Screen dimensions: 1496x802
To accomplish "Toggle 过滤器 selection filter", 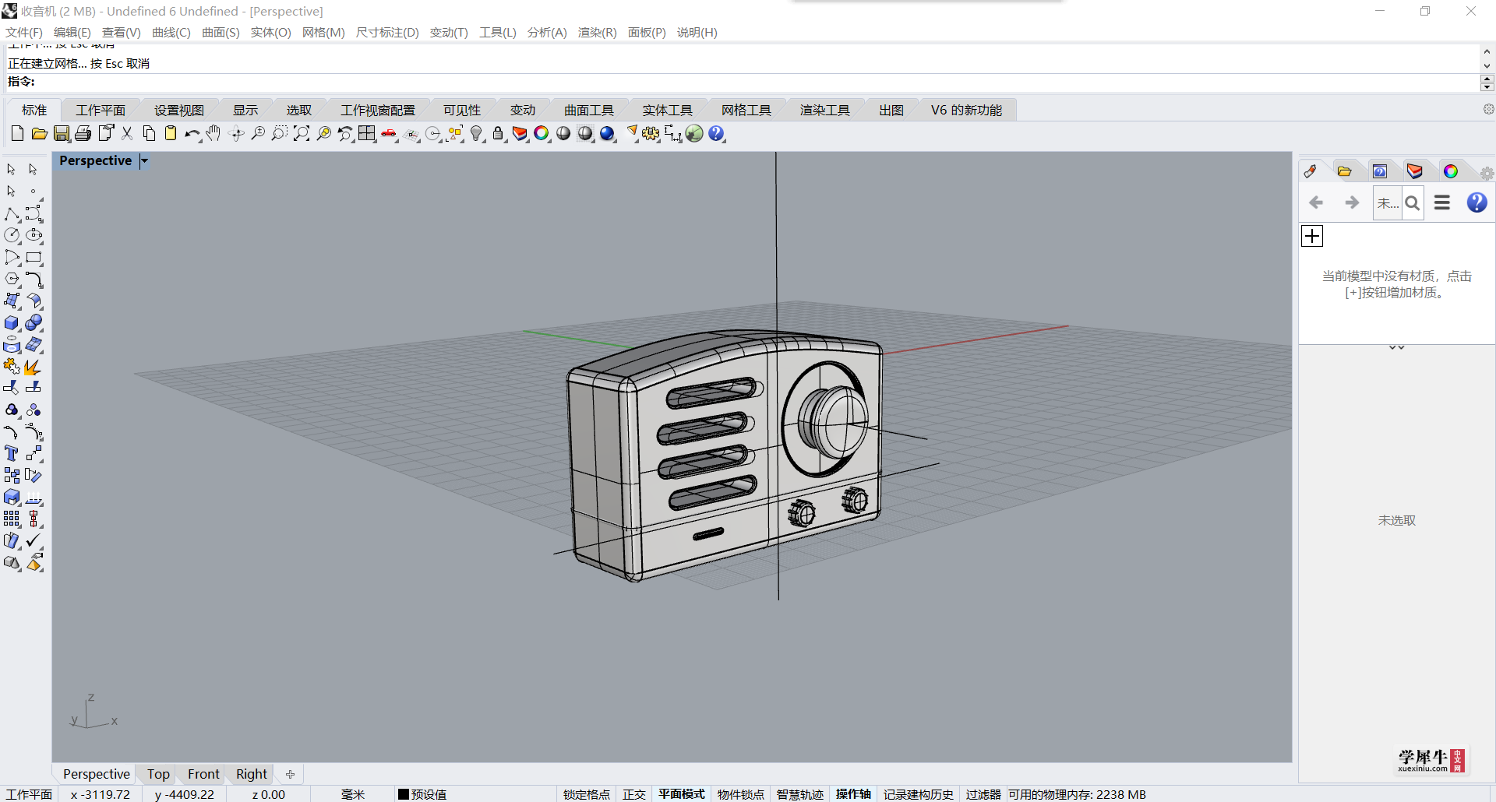I will coord(983,794).
